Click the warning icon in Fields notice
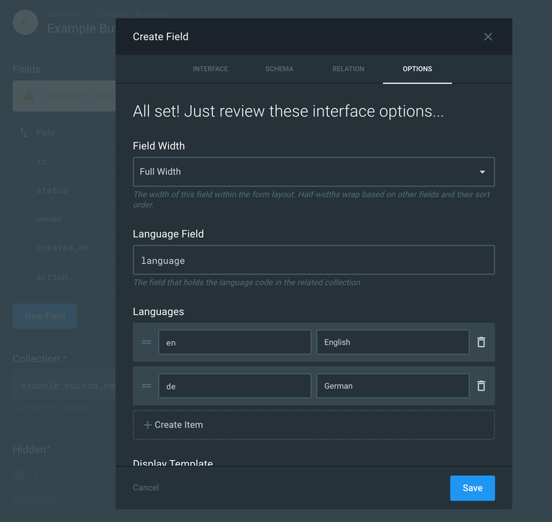This screenshot has width=552, height=522. [x=28, y=96]
